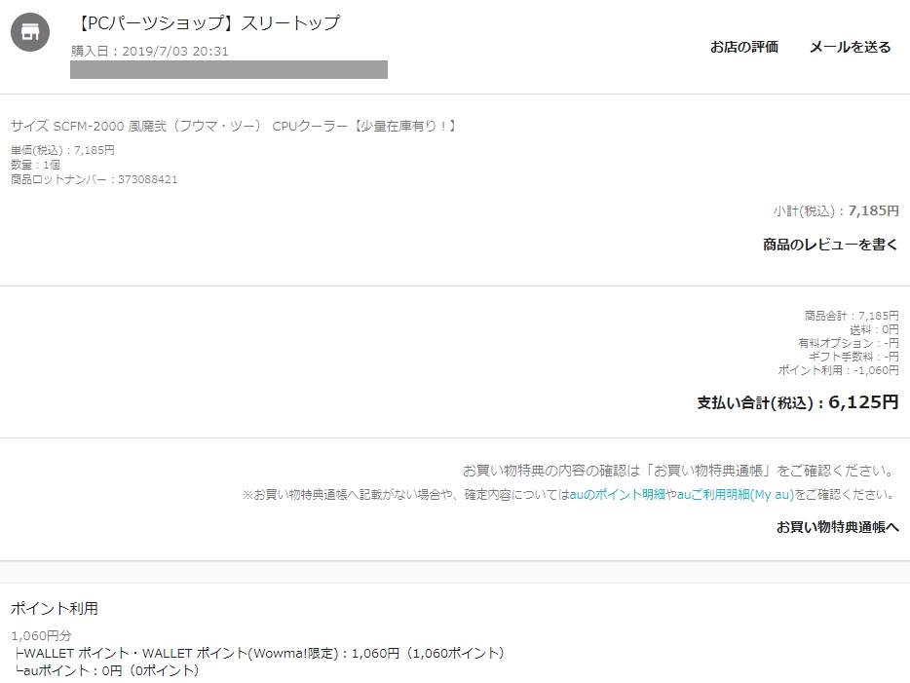Click the auポイント：0円 line
This screenshot has height=683, width=910.
(107, 670)
